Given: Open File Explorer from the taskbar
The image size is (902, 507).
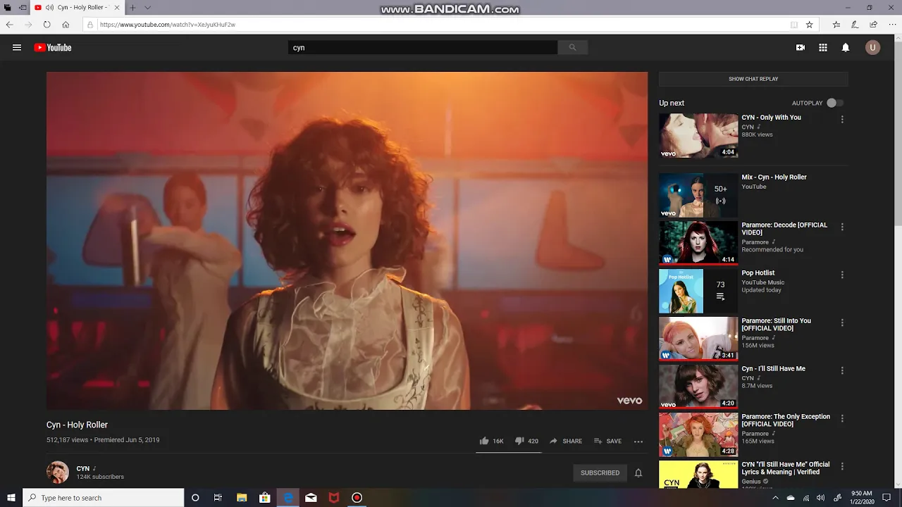Looking at the screenshot, I should 242,498.
